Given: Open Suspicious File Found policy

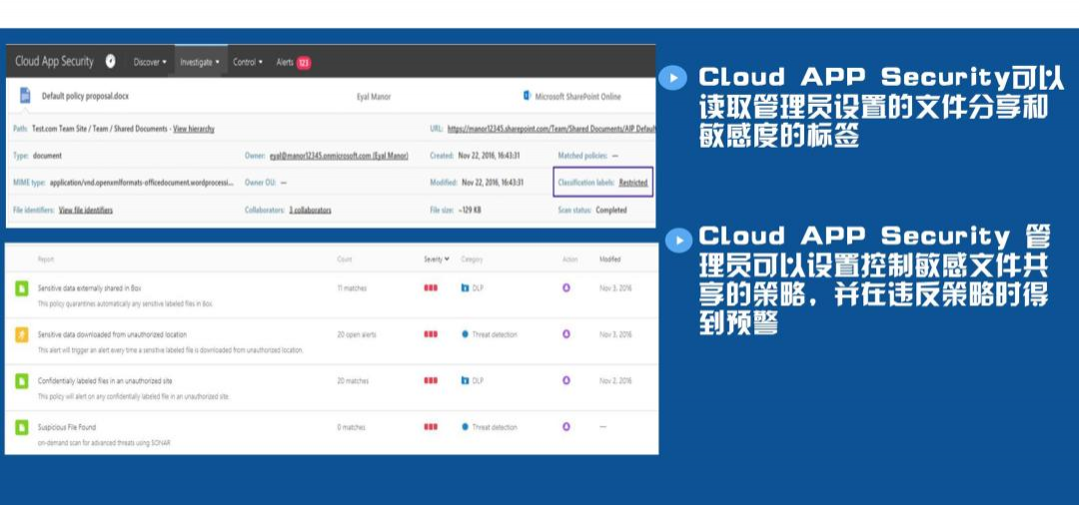Looking at the screenshot, I should click(x=67, y=427).
